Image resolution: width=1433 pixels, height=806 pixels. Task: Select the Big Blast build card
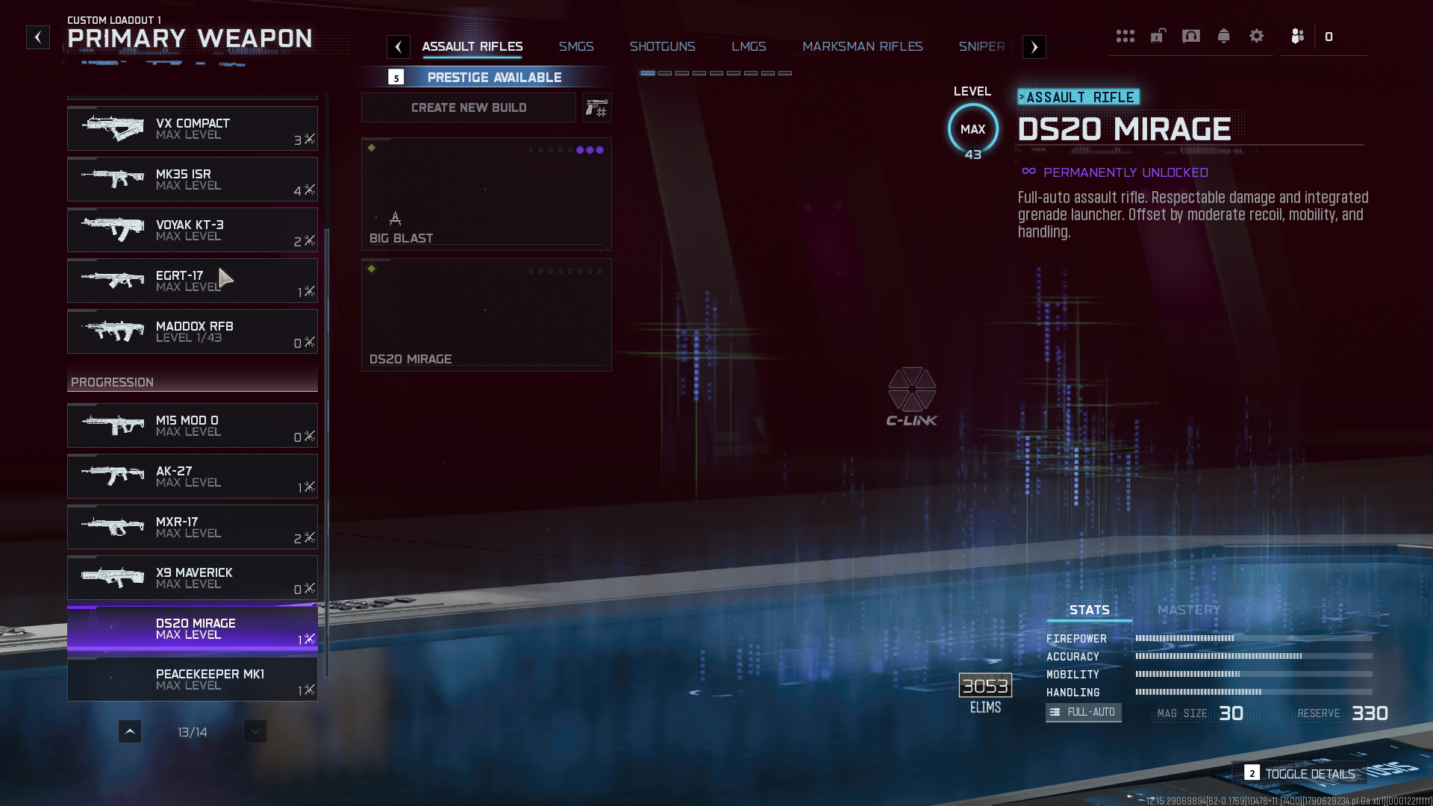487,193
